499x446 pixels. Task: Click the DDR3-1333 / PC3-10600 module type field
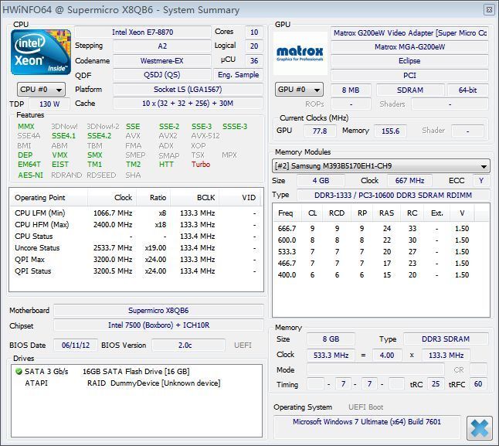coord(393,195)
